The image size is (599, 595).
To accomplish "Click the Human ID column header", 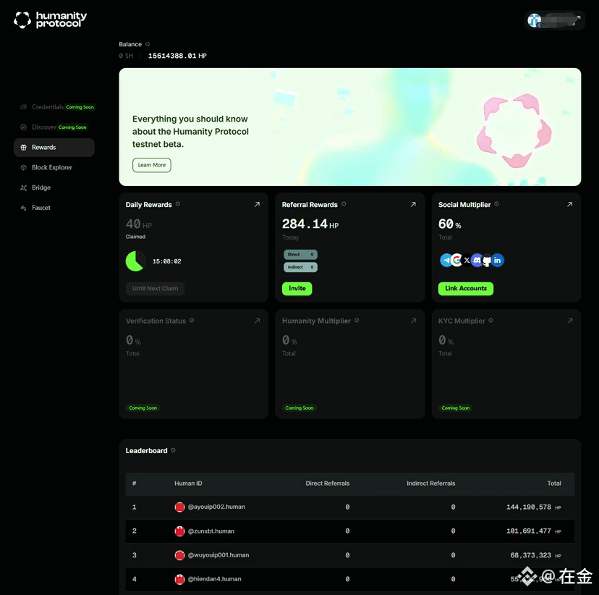I will pos(188,484).
